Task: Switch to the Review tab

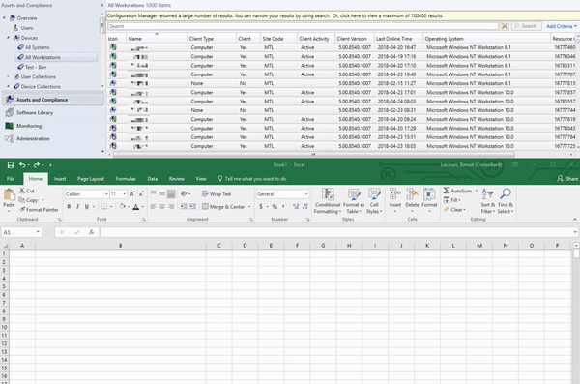Action: tap(177, 179)
